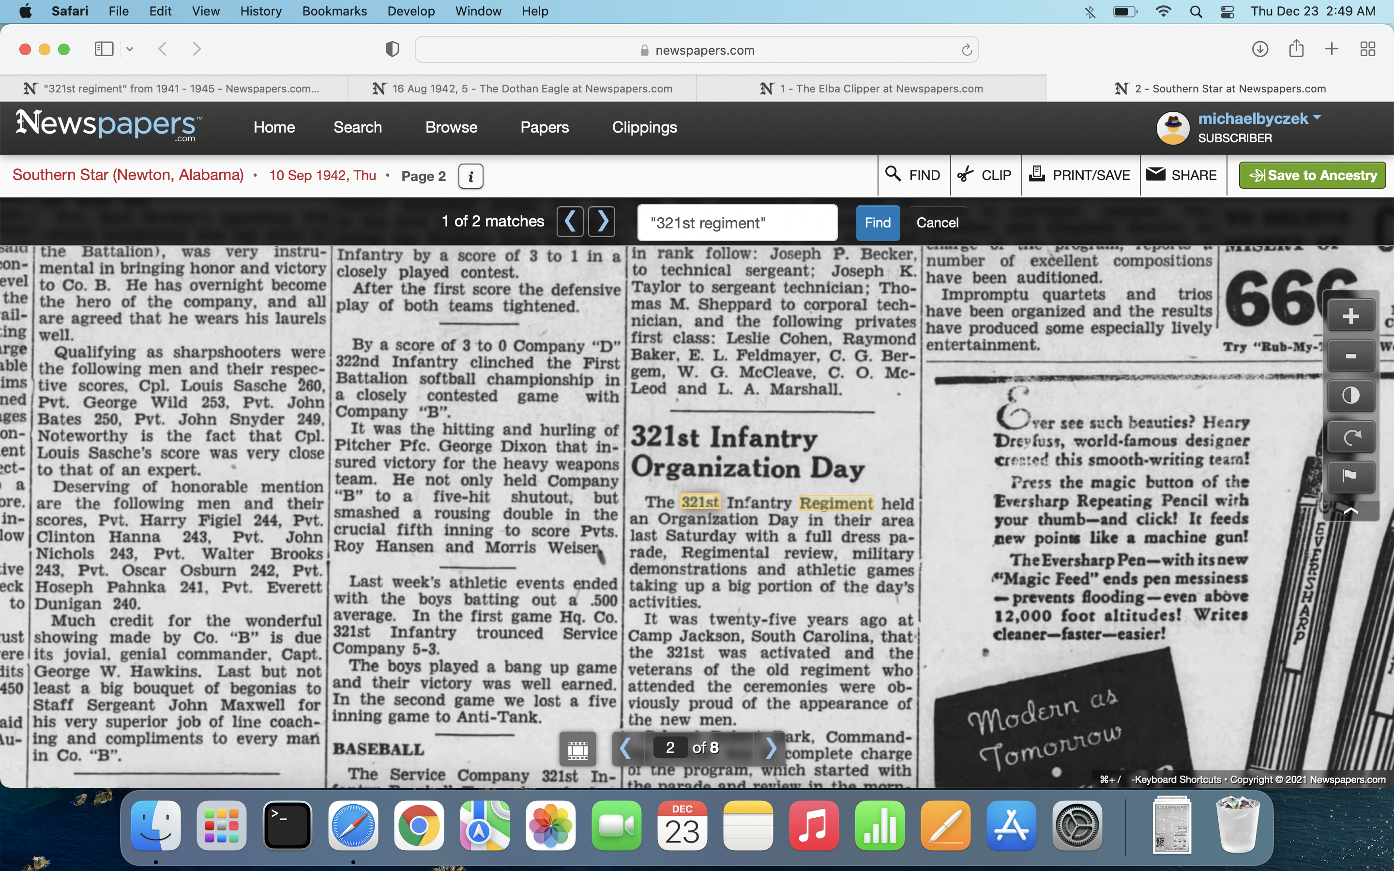Switch to The Dothan Eagle tab
The width and height of the screenshot is (1394, 871).
point(522,89)
